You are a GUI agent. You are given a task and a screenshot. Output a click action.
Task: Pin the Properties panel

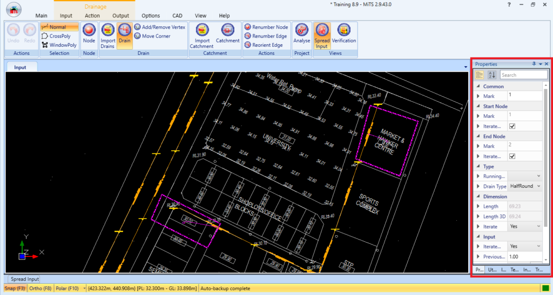point(534,64)
